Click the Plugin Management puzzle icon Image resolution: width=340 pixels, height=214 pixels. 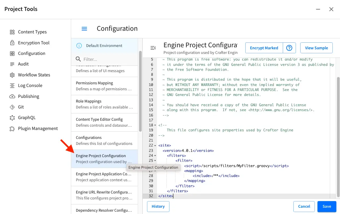[12, 129]
